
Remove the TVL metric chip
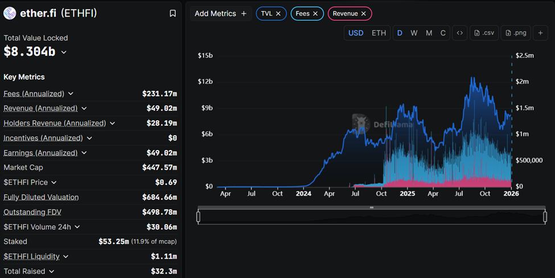(x=278, y=14)
